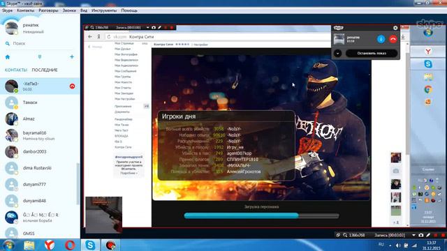Select contact dunyami848

click(x=40, y=201)
